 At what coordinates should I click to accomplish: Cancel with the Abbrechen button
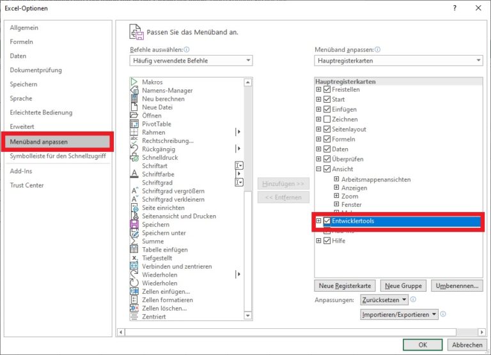point(467,345)
